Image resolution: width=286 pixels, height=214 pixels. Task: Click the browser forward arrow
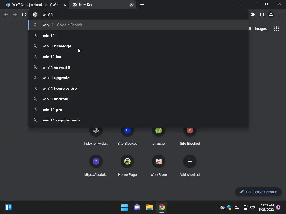[15, 14]
